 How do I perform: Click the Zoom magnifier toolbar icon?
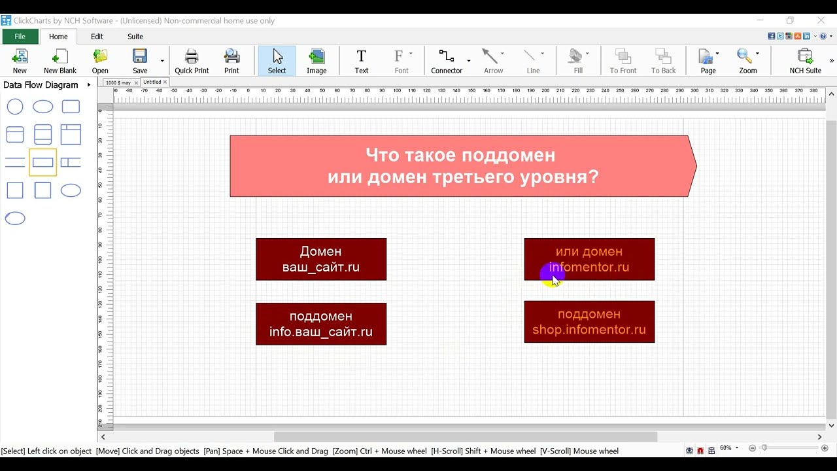point(744,56)
